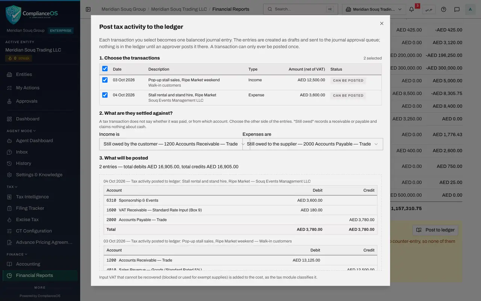This screenshot has height=301, width=481.
Task: Click '1200 Accounts Receivable — Trade' row
Action: point(240,260)
